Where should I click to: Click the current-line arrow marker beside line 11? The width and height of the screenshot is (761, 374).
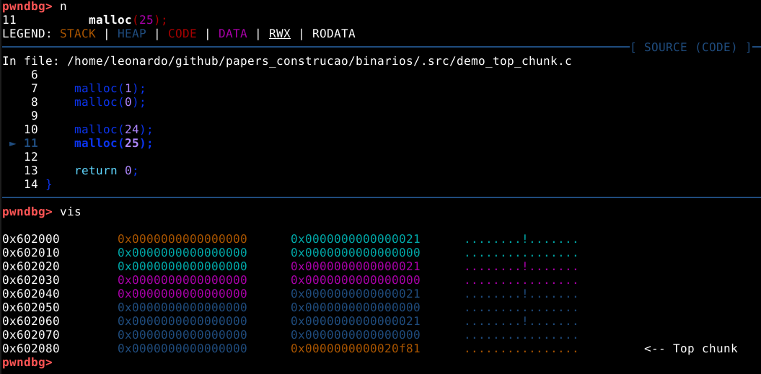point(12,143)
